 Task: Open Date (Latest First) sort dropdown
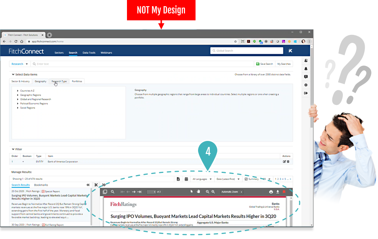[228, 179]
